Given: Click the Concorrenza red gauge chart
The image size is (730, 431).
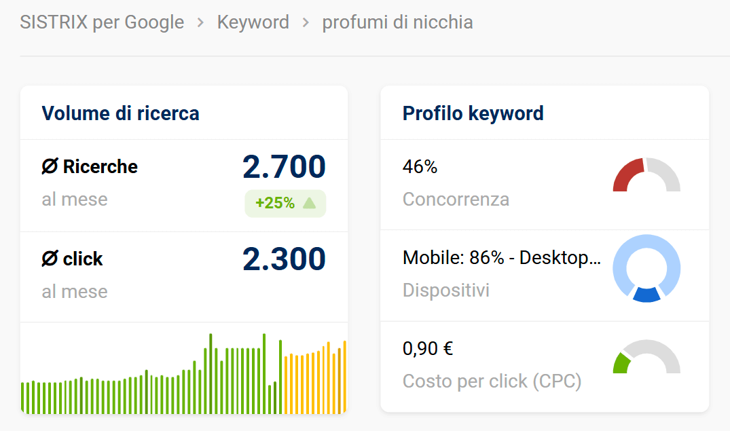Looking at the screenshot, I should [646, 175].
